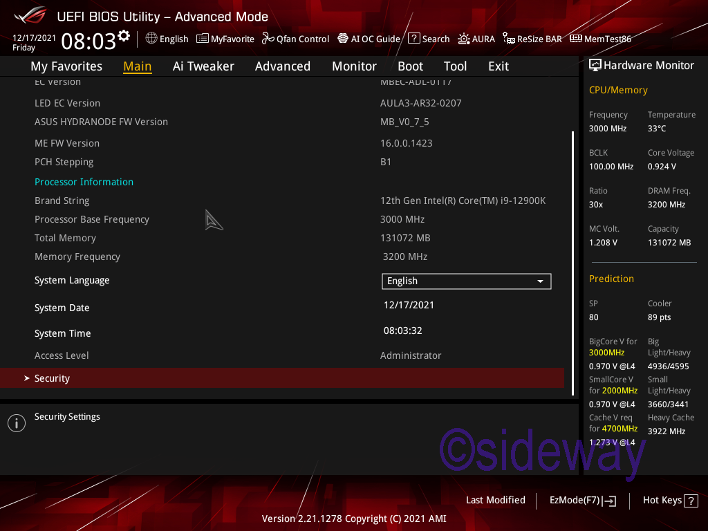
Task: Click the AI OC Guide label
Action: (375, 39)
